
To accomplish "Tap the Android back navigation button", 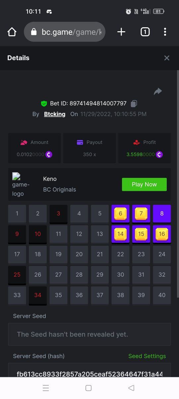I will point(131,388).
